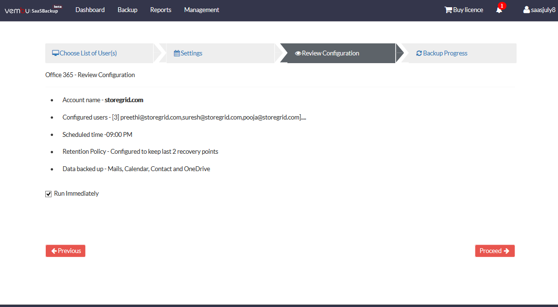This screenshot has width=558, height=307.
Task: Click the shopping cart icon
Action: coord(448,10)
